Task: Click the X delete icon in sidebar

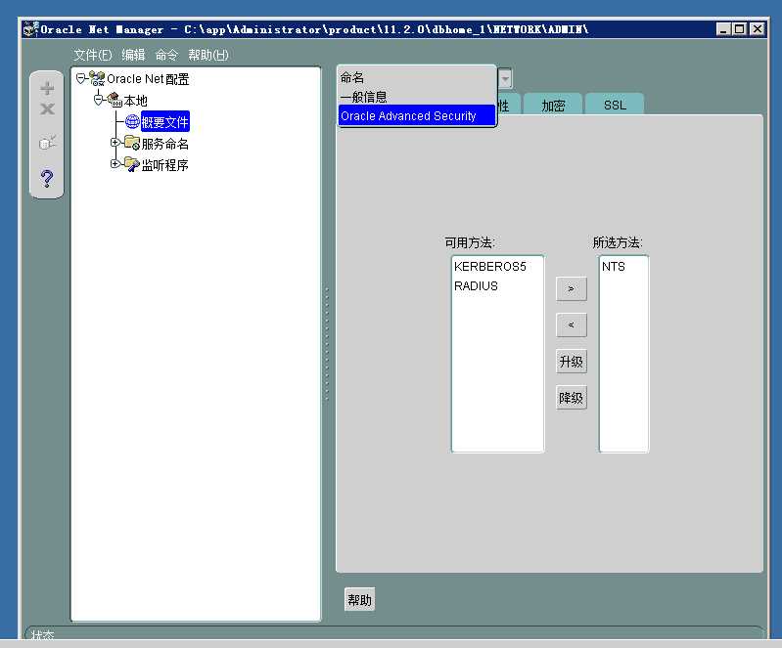Action: tap(47, 109)
